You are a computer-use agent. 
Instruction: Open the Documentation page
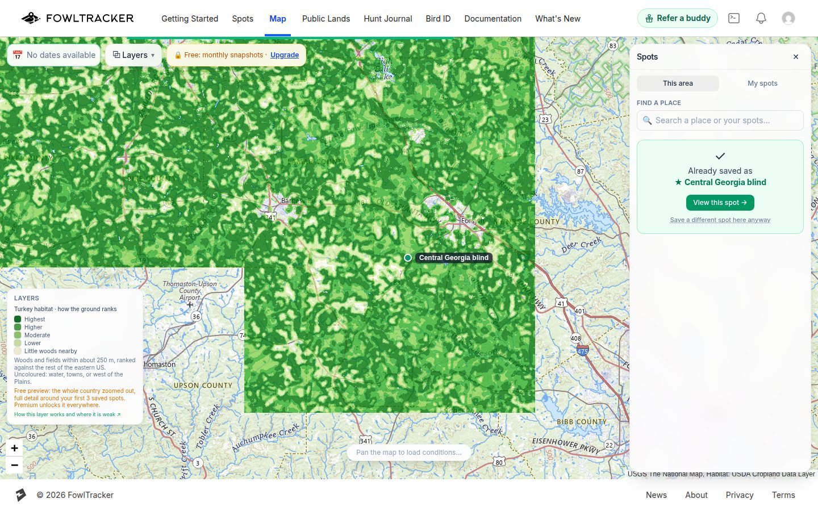[x=493, y=19]
